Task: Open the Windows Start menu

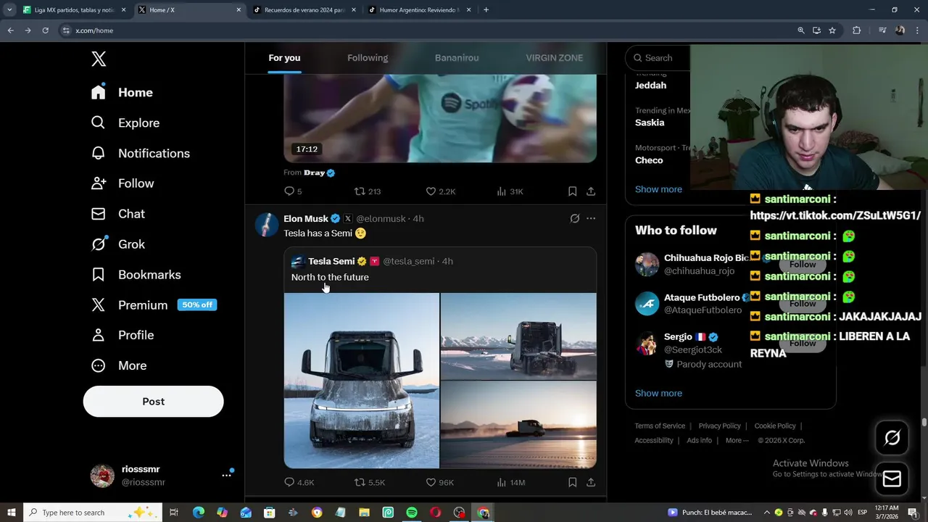Action: click(12, 513)
